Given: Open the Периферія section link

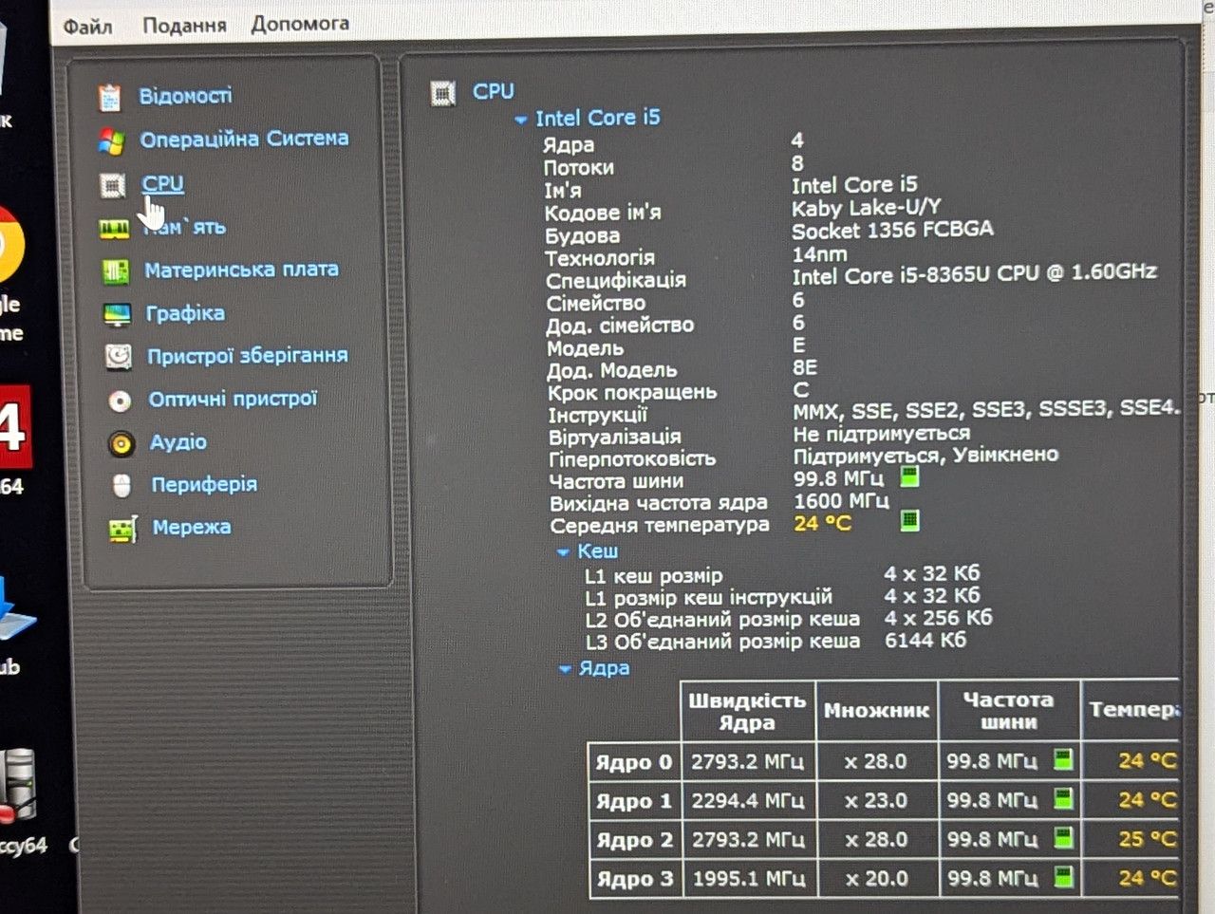Looking at the screenshot, I should 204,484.
